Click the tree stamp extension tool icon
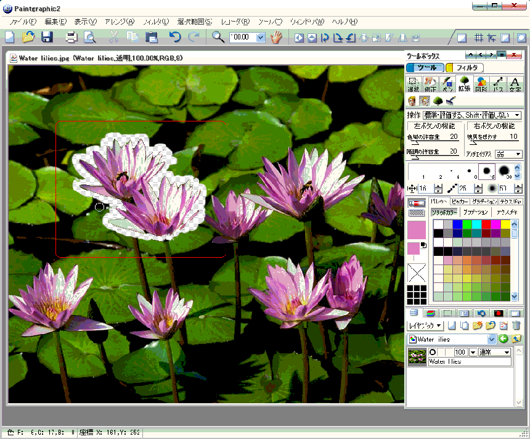The image size is (530, 439). coord(438,101)
